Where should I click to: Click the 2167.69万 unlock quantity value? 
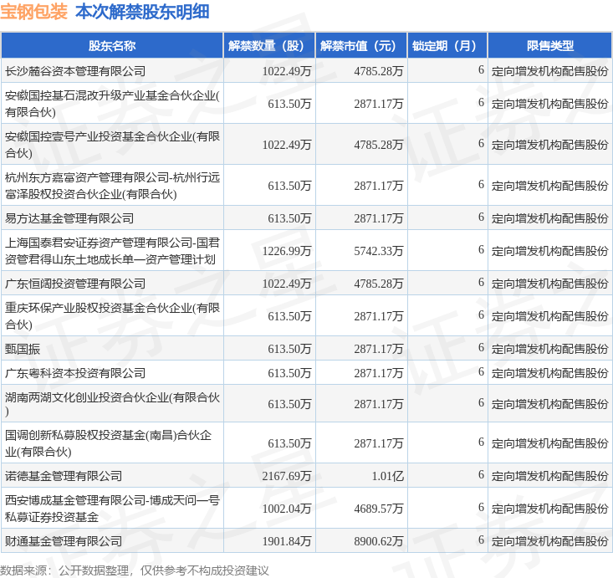point(287,476)
